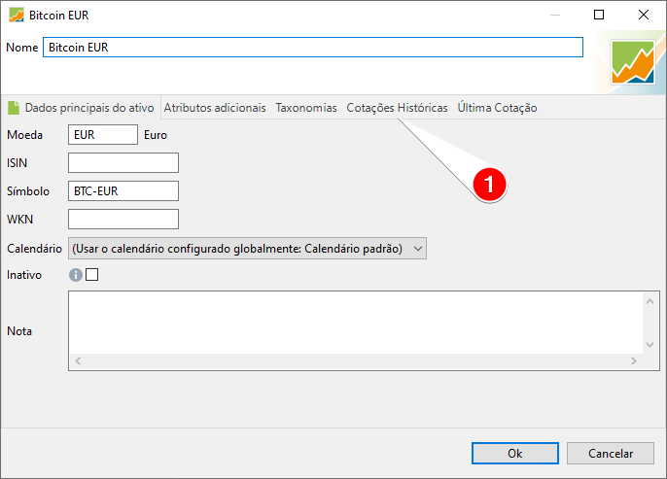
Task: Maximize the Bitcoin EUR window
Action: tap(599, 15)
